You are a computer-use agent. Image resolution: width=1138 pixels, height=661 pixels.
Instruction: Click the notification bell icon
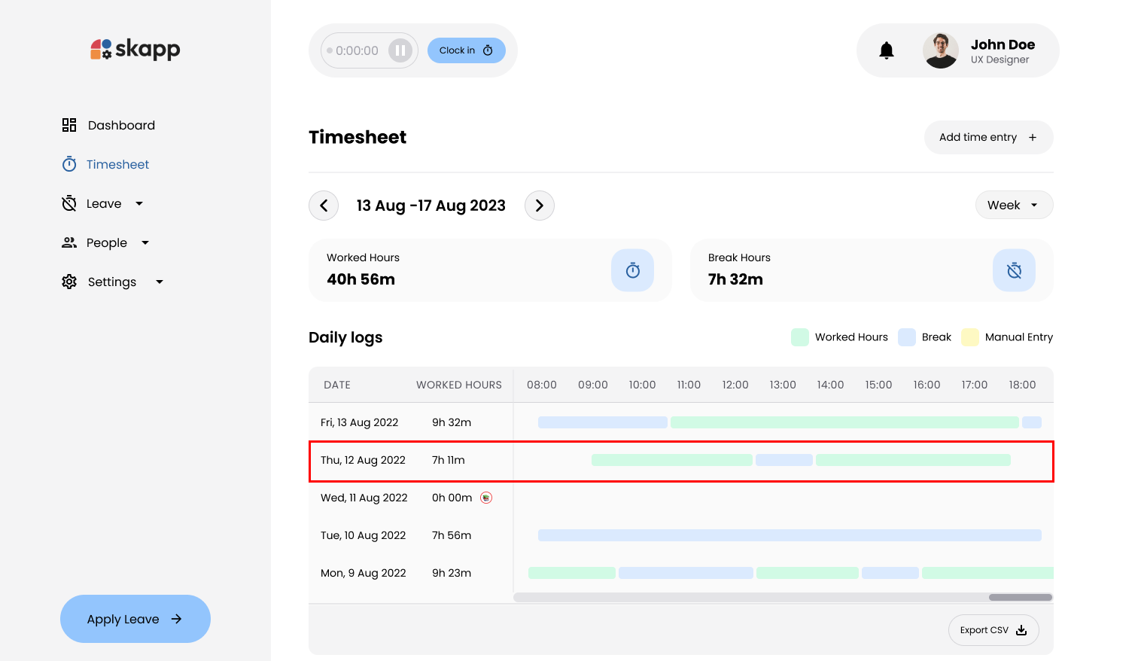pyautogui.click(x=887, y=50)
